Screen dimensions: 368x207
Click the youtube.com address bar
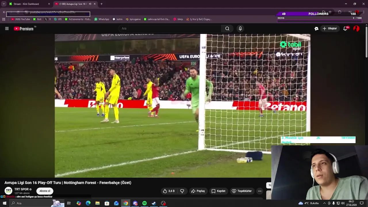[x=178, y=12]
